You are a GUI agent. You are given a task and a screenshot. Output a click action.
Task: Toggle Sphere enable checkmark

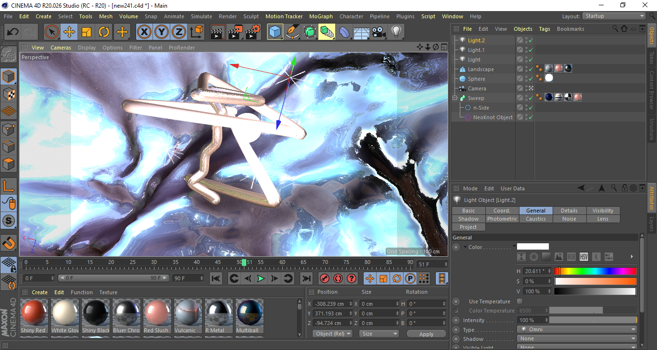[531, 79]
